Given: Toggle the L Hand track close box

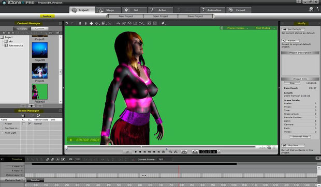Looking at the screenshot, I should coord(22,166).
